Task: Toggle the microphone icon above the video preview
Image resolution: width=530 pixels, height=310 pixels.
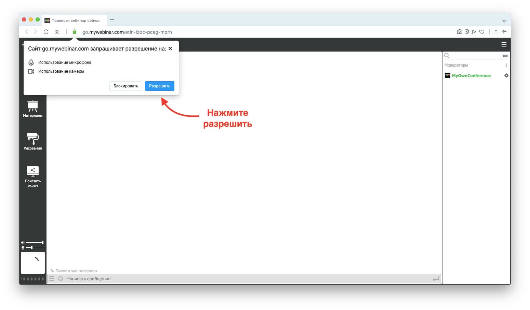Action: [x=23, y=247]
